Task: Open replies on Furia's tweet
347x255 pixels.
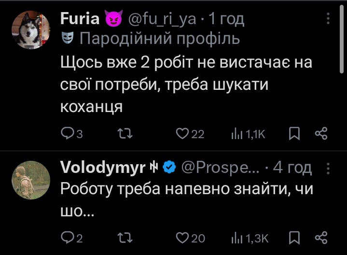Action: pos(72,134)
